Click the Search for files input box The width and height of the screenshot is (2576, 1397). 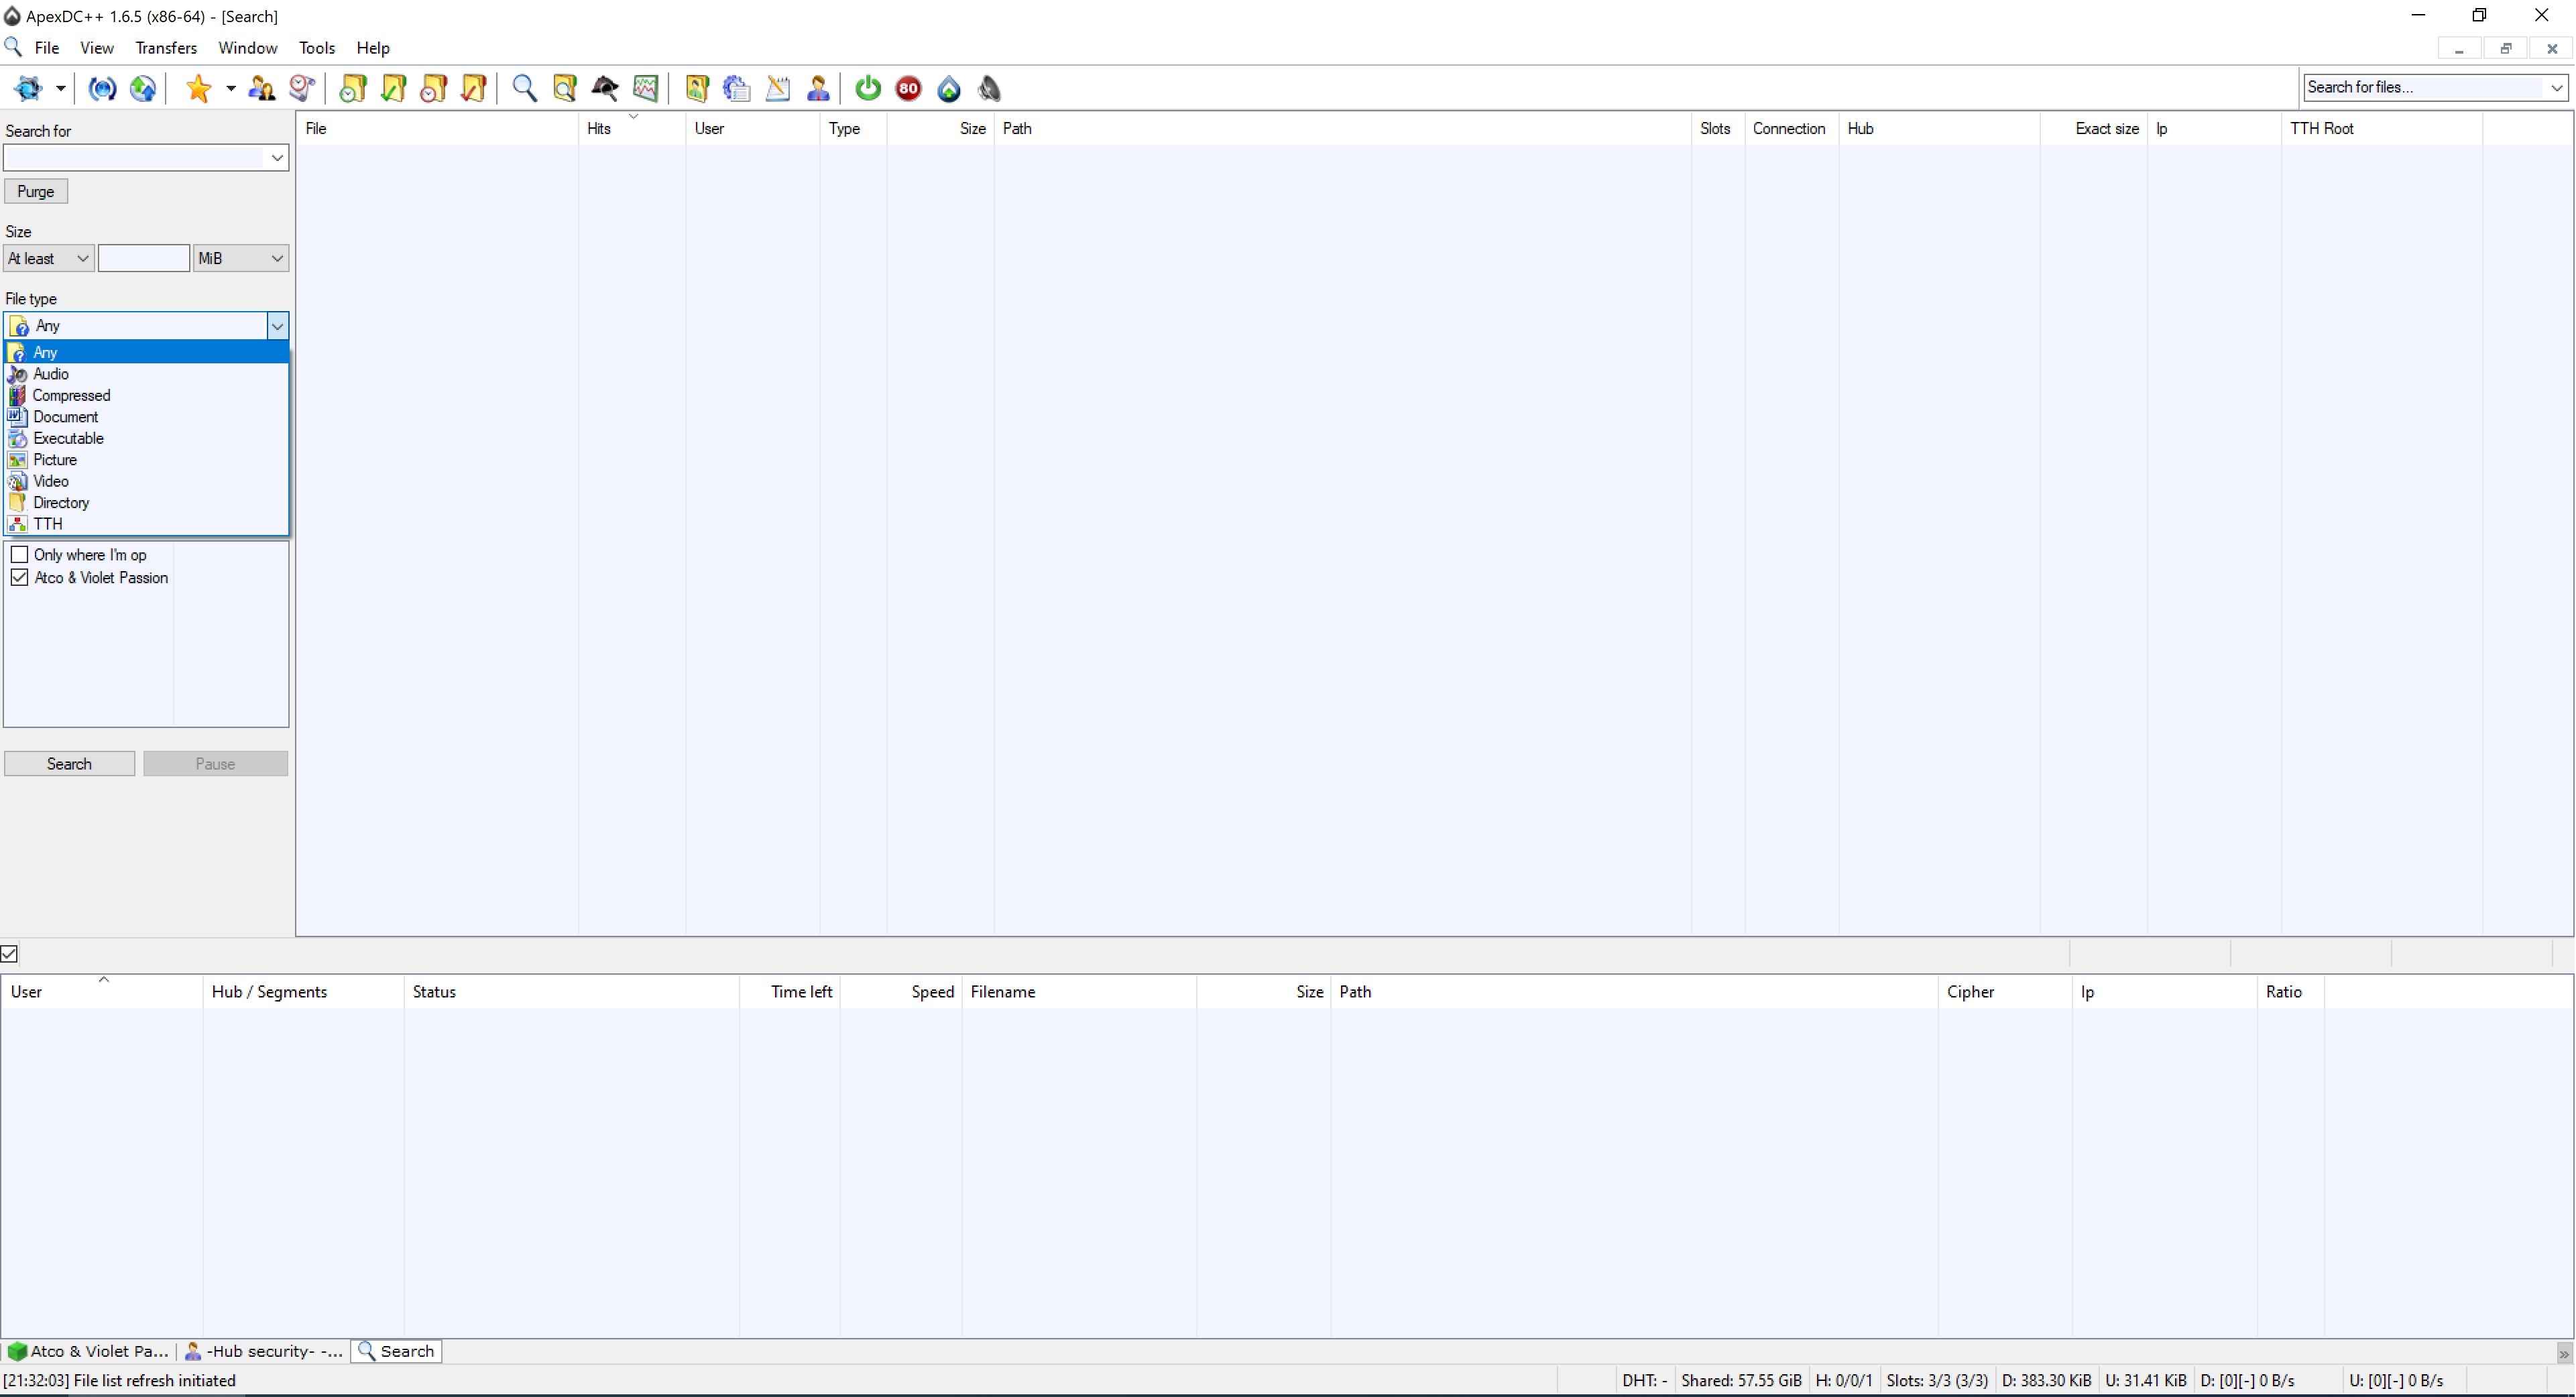tap(2424, 88)
